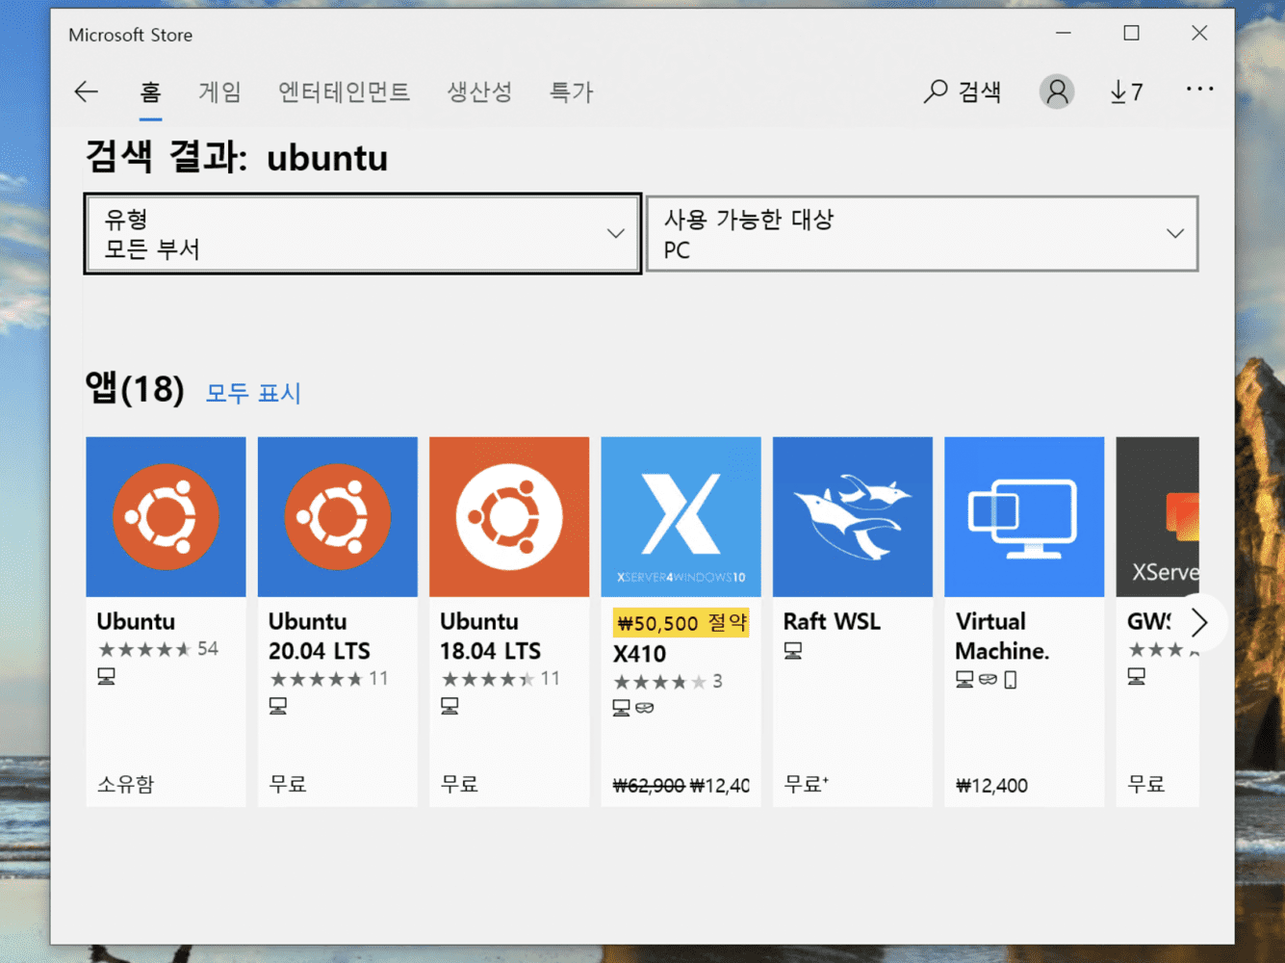Click the PC device icon under Raft WSL
This screenshot has height=963, width=1285.
tap(793, 651)
